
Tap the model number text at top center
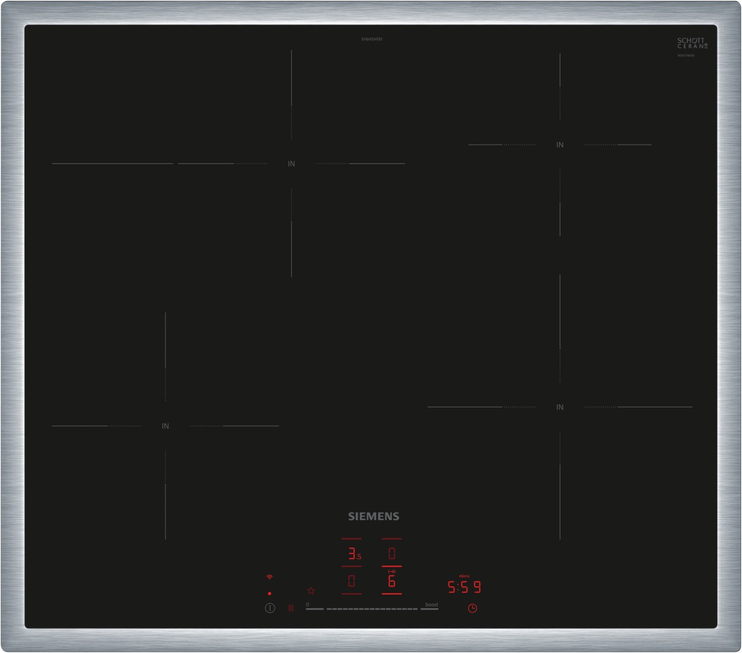tap(372, 39)
